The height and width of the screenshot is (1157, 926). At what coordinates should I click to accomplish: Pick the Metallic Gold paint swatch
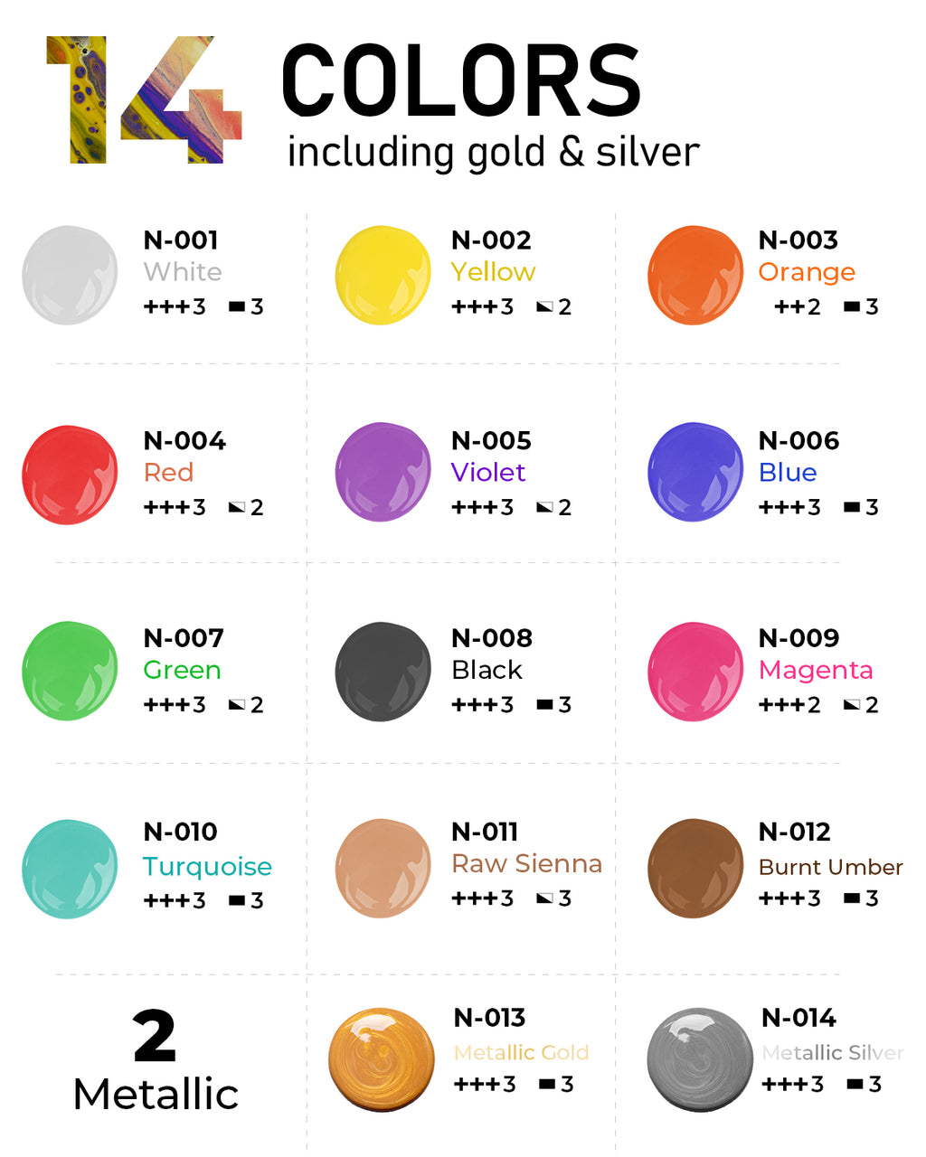click(382, 1060)
